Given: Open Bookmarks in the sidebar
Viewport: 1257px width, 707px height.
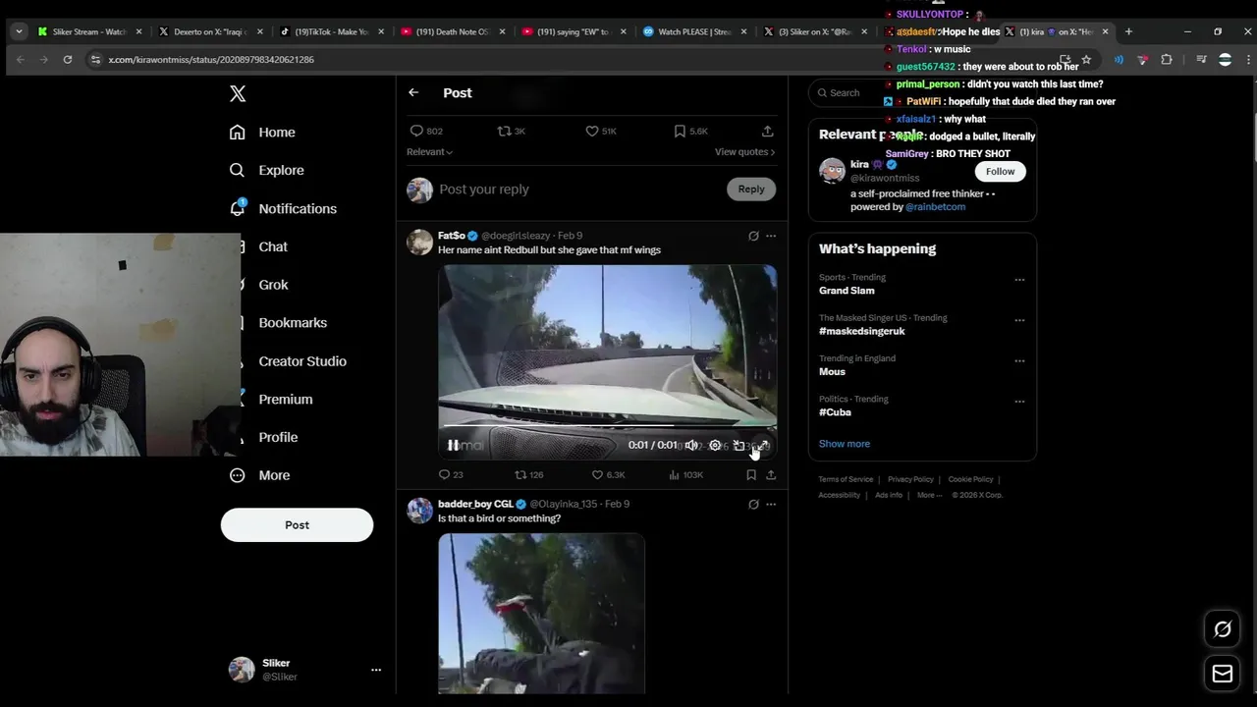Looking at the screenshot, I should click(x=292, y=322).
